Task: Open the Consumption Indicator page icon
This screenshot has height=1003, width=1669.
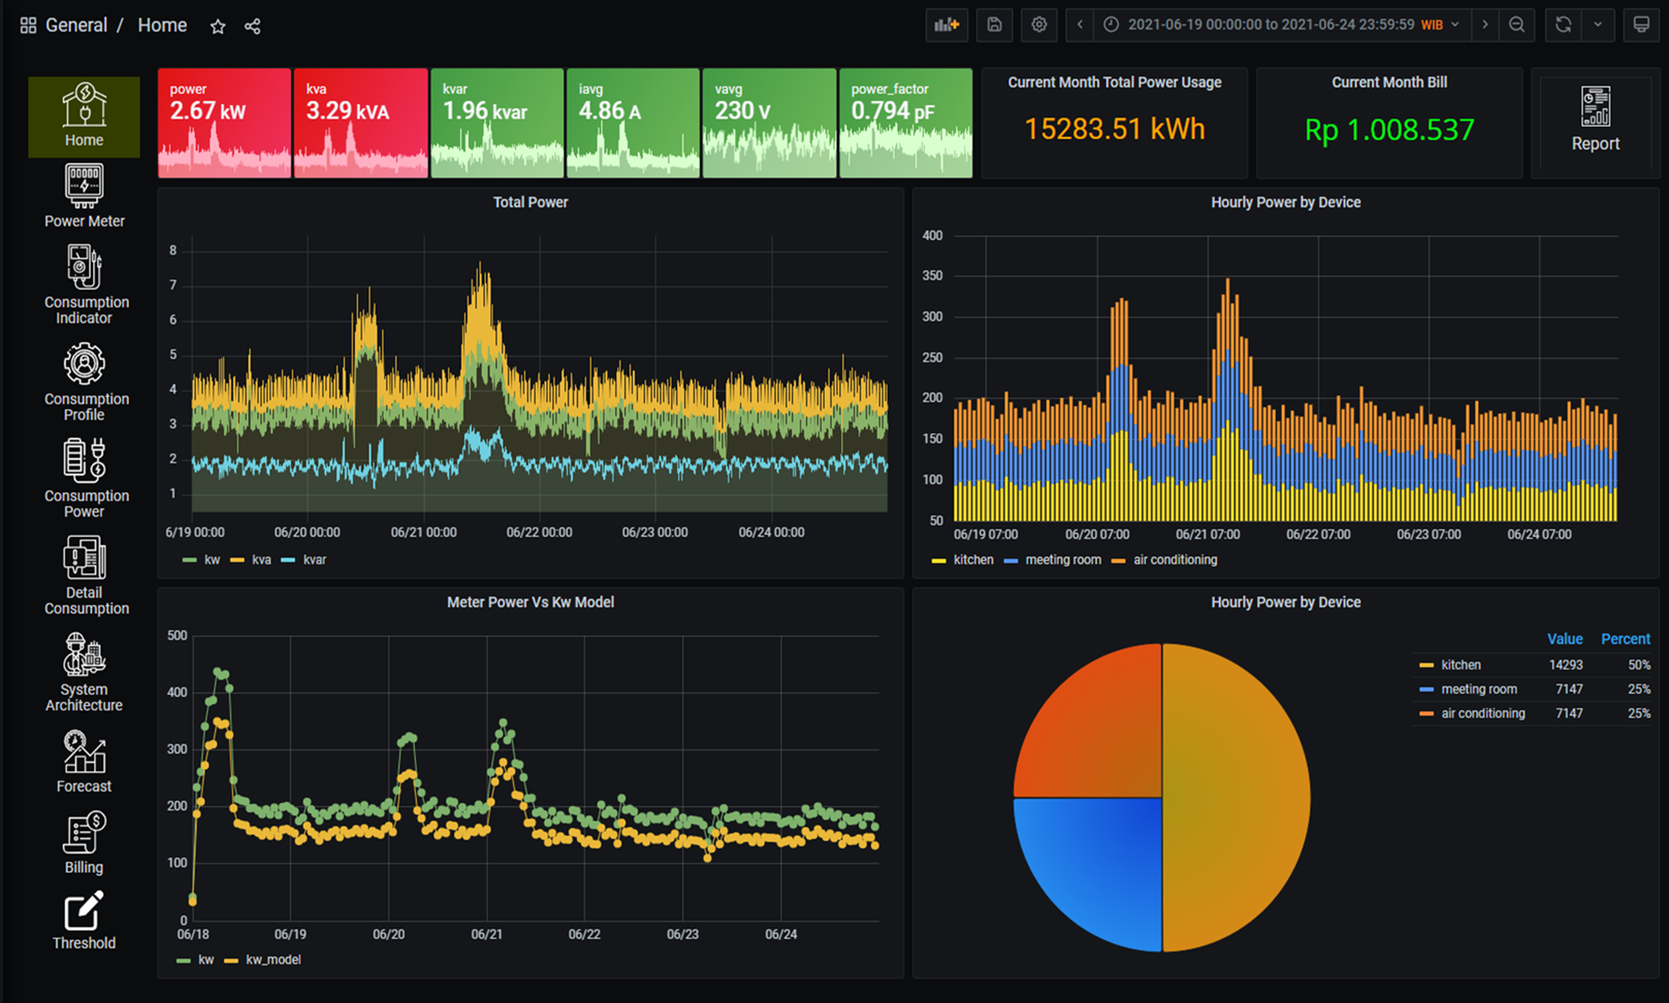Action: tap(84, 266)
